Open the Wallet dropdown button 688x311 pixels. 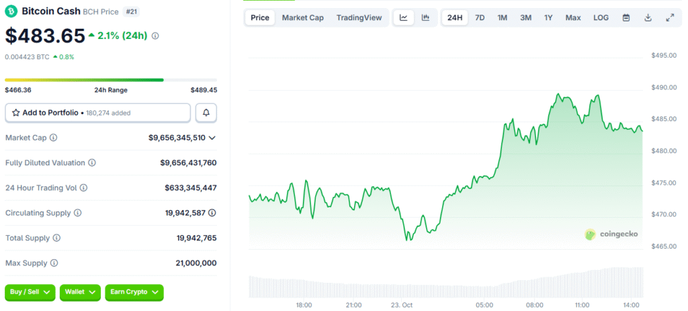point(80,292)
